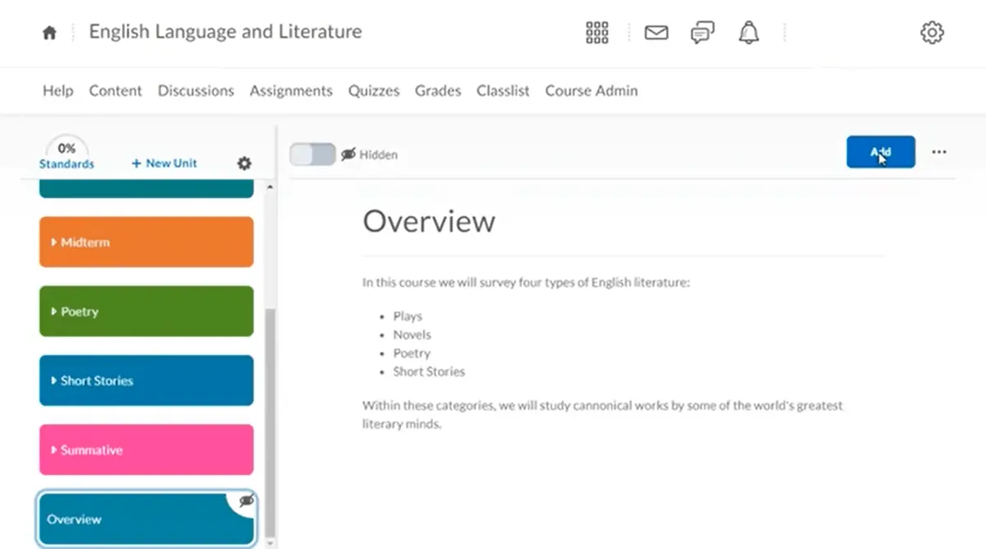Click the Hidden status label
Image resolution: width=986 pixels, height=549 pixels.
[x=378, y=155]
